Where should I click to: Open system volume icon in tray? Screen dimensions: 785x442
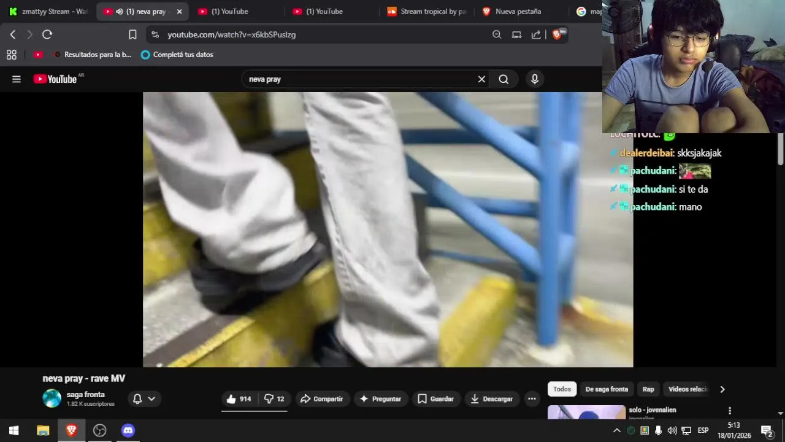point(672,430)
